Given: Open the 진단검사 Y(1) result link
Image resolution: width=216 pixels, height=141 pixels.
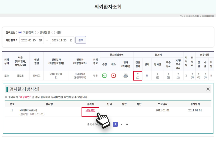Looking at the screenshot, I should click(138, 75).
